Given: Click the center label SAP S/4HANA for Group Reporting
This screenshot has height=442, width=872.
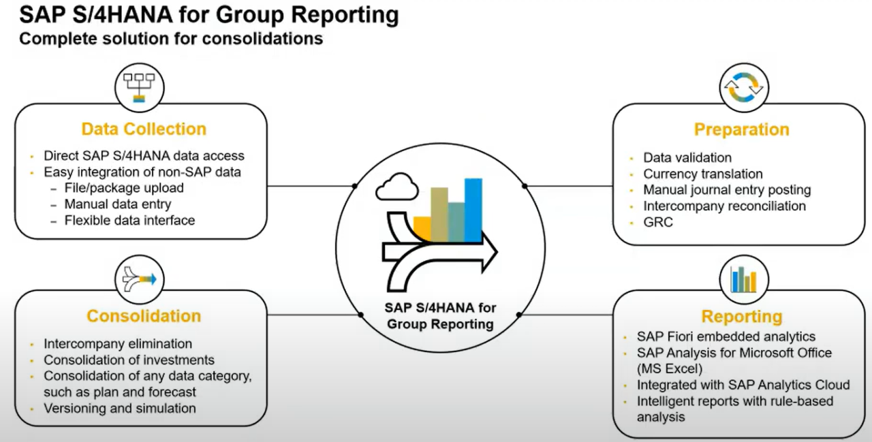Looking at the screenshot, I should [x=440, y=315].
